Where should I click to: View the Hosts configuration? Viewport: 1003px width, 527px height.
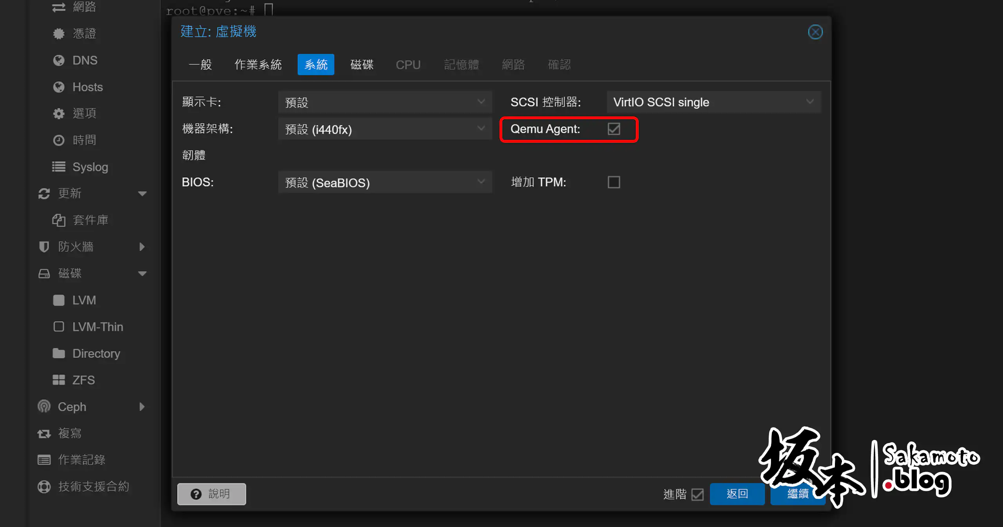tap(87, 87)
